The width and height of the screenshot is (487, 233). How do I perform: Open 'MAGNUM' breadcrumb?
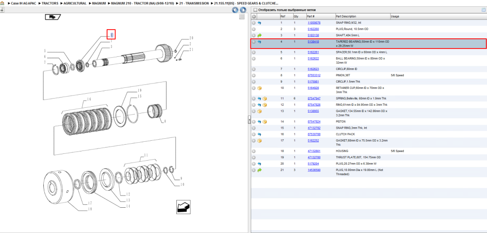click(99, 3)
